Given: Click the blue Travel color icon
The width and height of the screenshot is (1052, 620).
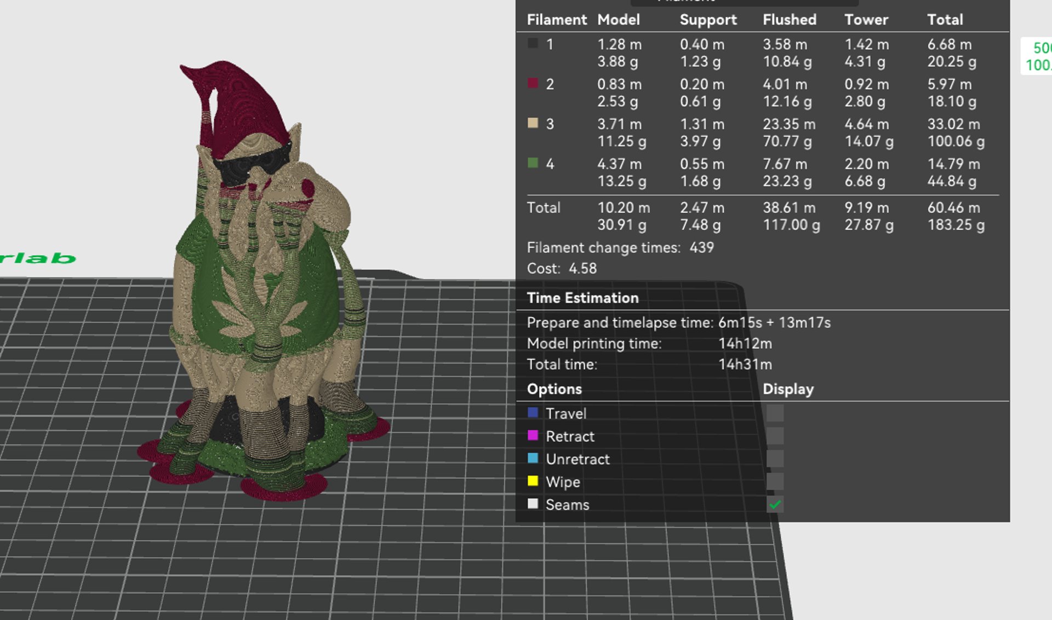Looking at the screenshot, I should [533, 412].
